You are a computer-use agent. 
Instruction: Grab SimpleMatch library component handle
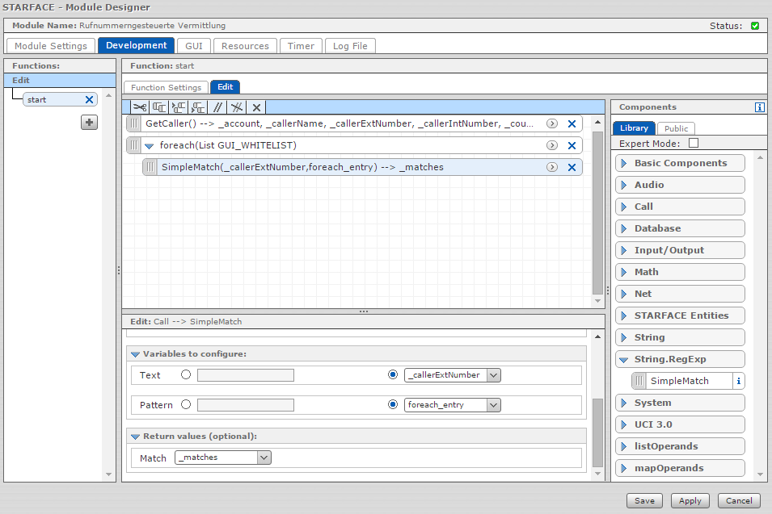tap(639, 381)
